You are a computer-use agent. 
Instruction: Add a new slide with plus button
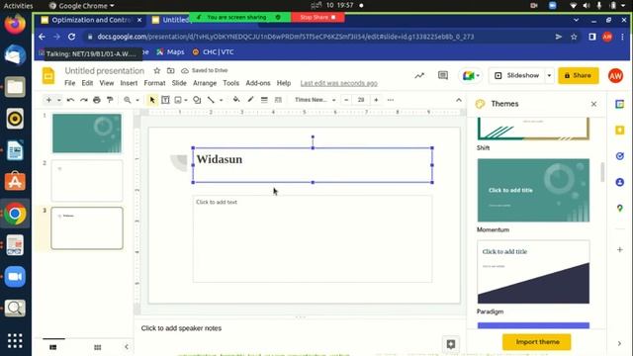coord(48,100)
